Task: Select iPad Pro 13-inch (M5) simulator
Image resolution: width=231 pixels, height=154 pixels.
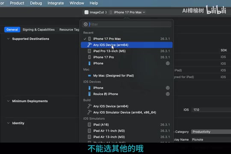Action: 127,51
